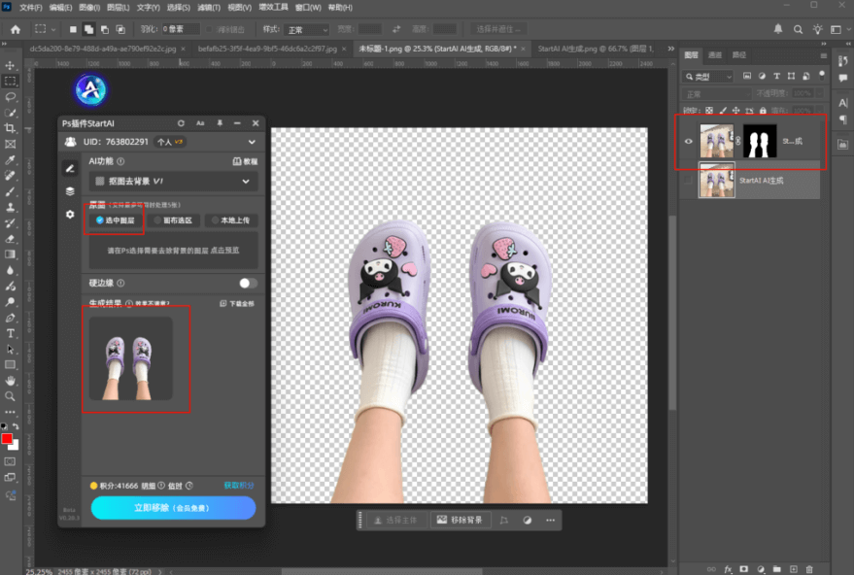
Task: Open the 类型 layer filter dropdown
Action: pyautogui.click(x=710, y=76)
